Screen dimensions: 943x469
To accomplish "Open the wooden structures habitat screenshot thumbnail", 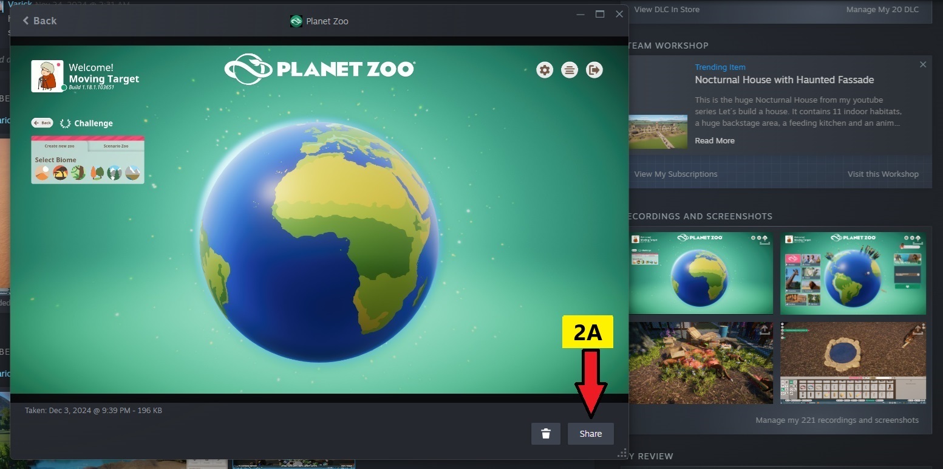I will tap(701, 363).
